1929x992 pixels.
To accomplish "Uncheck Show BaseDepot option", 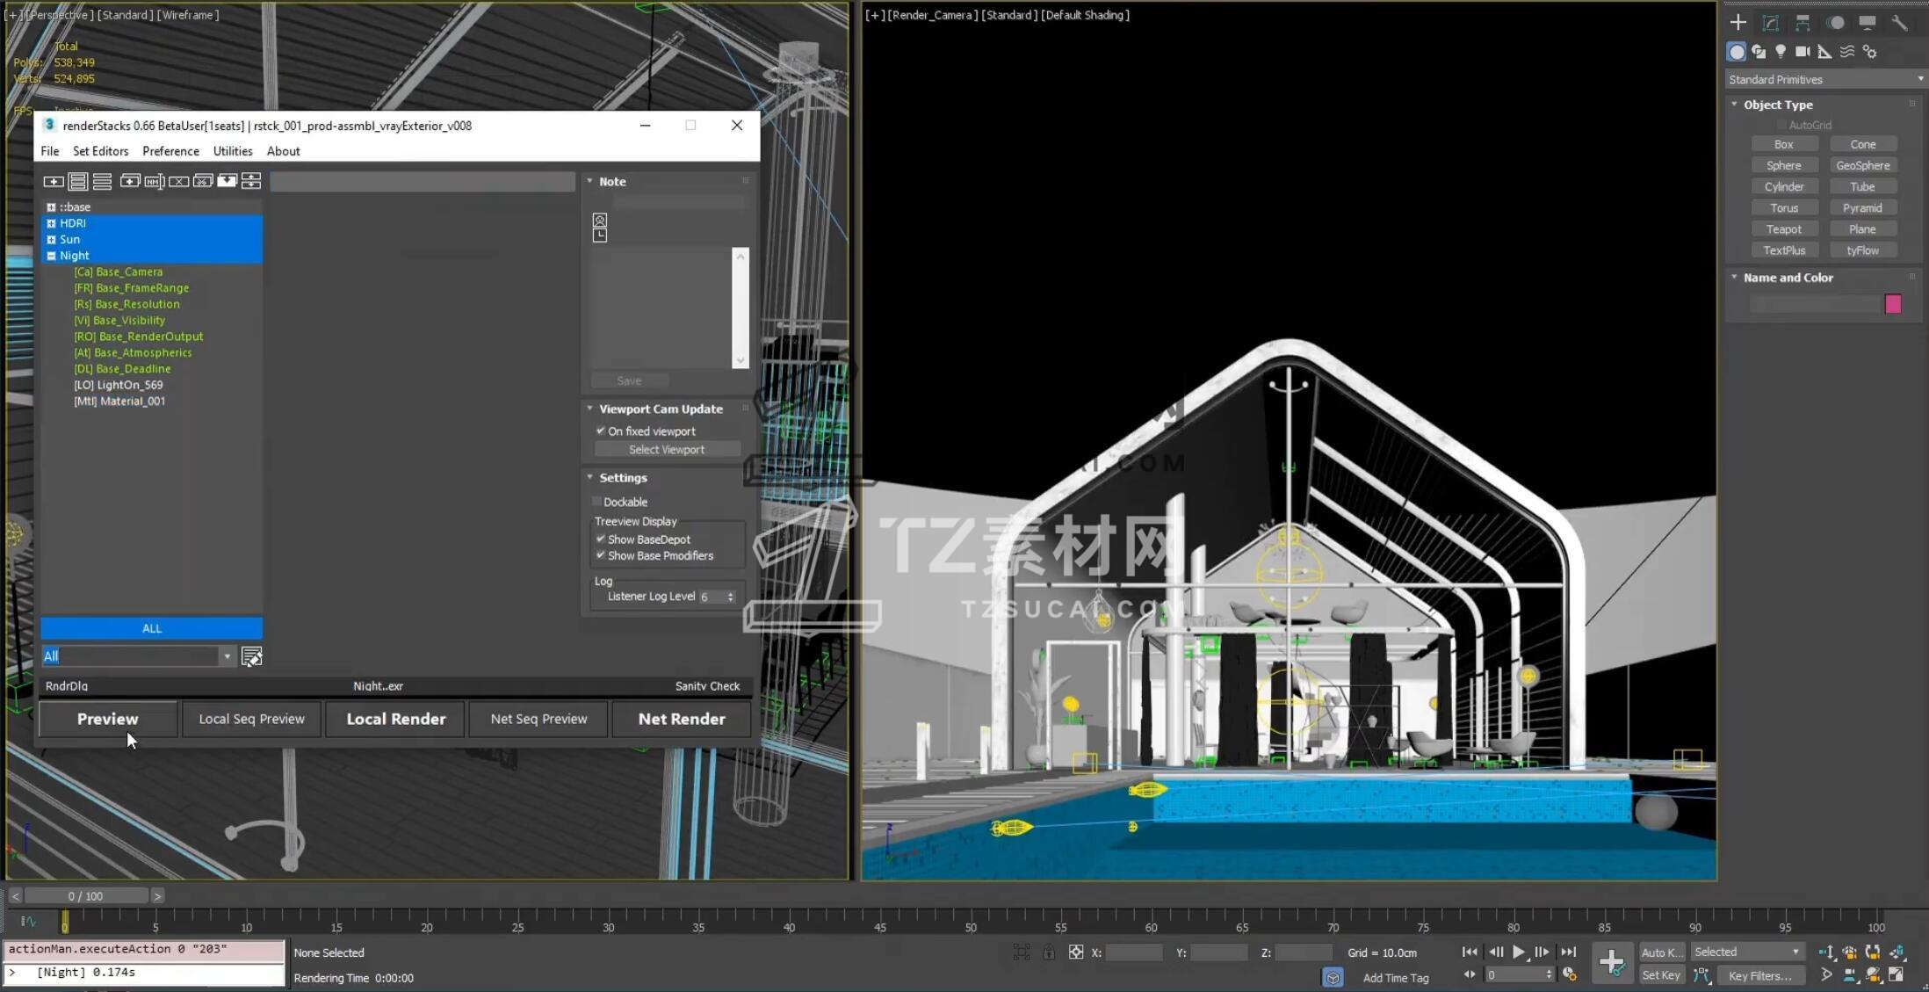I will [x=601, y=539].
